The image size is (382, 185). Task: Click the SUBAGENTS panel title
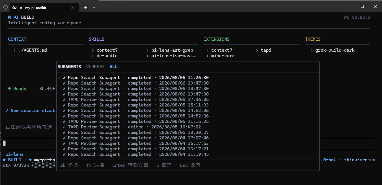[x=69, y=67]
